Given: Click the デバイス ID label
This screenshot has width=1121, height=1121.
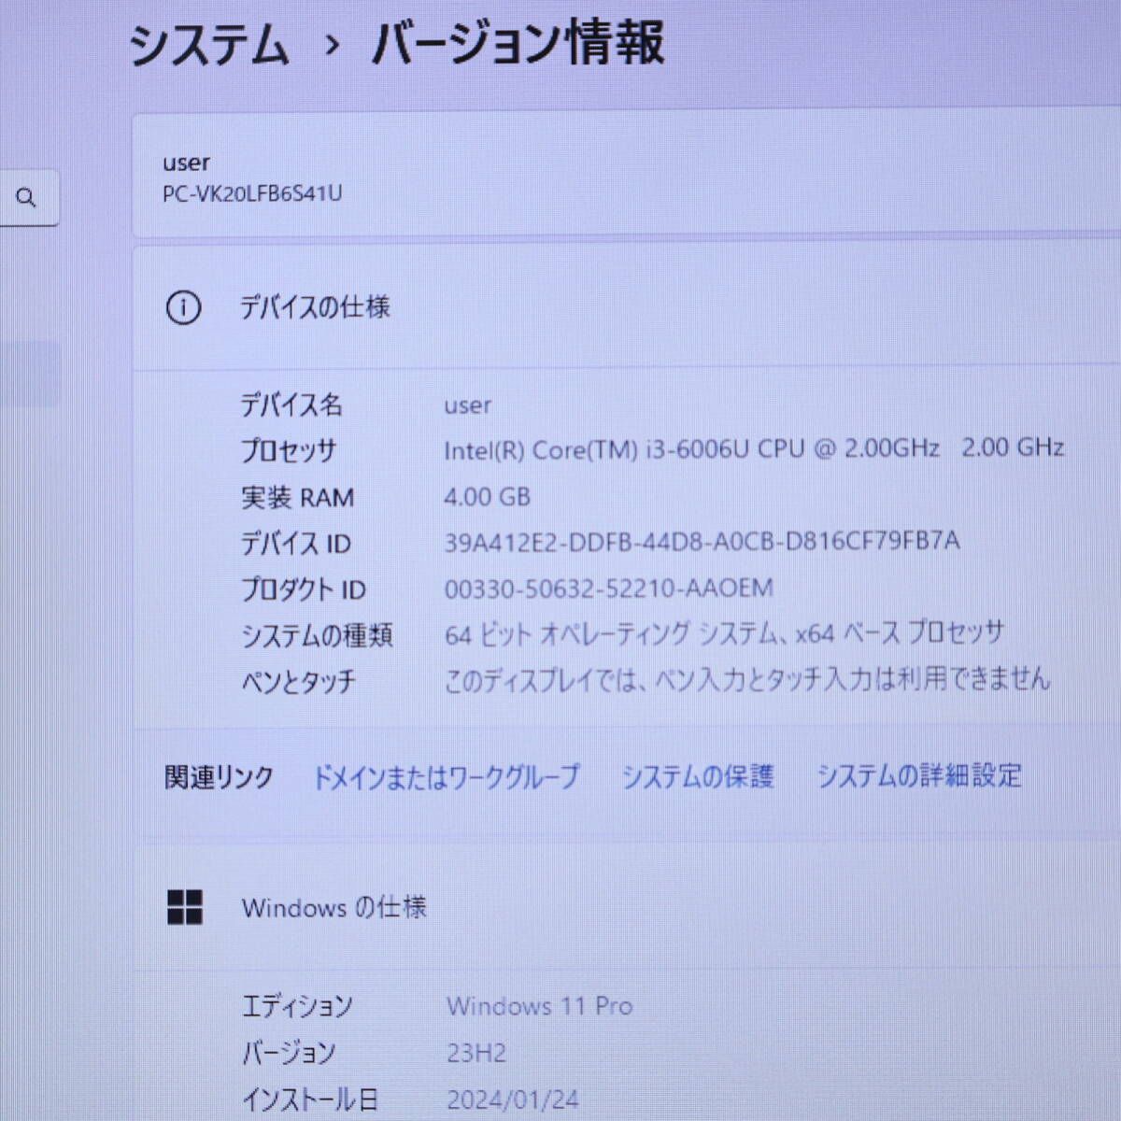Looking at the screenshot, I should pyautogui.click(x=295, y=543).
